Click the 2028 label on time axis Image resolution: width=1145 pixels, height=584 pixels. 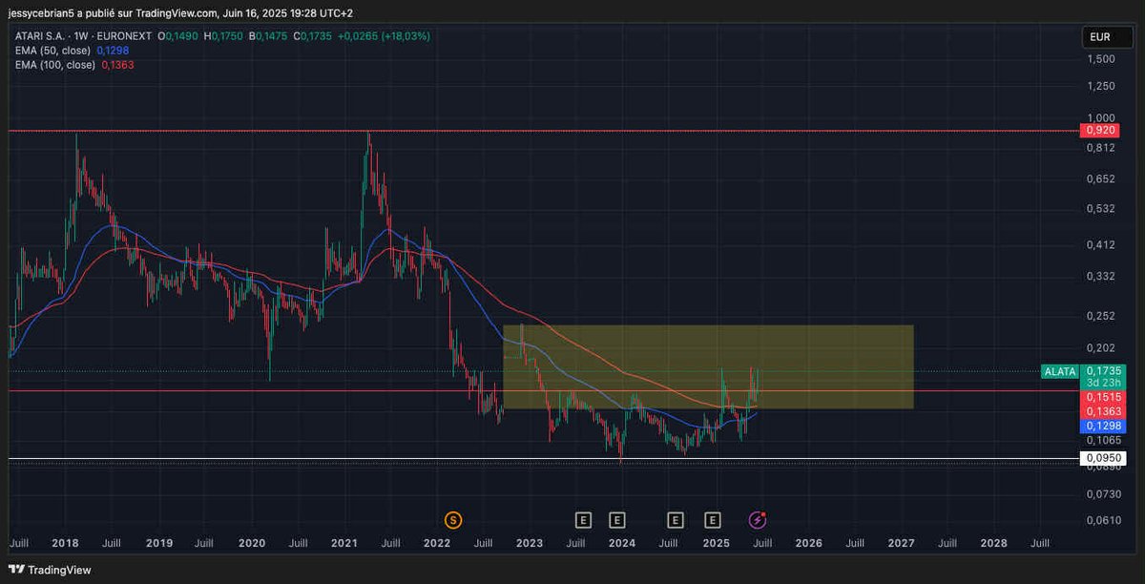993,543
